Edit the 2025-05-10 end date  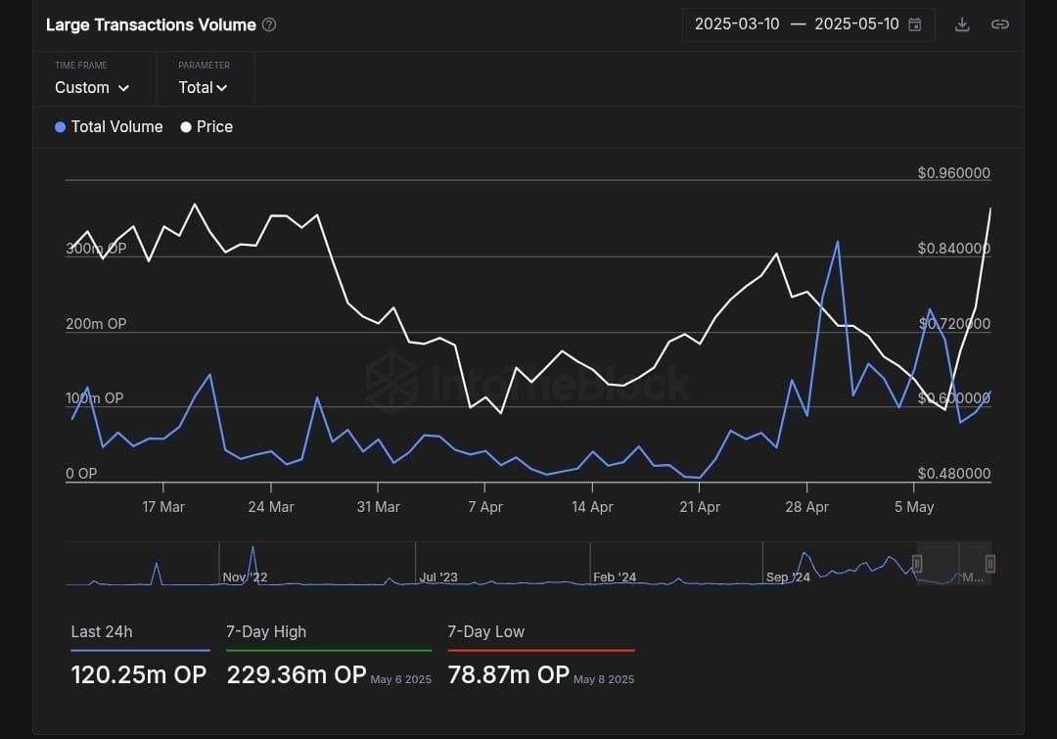[856, 24]
